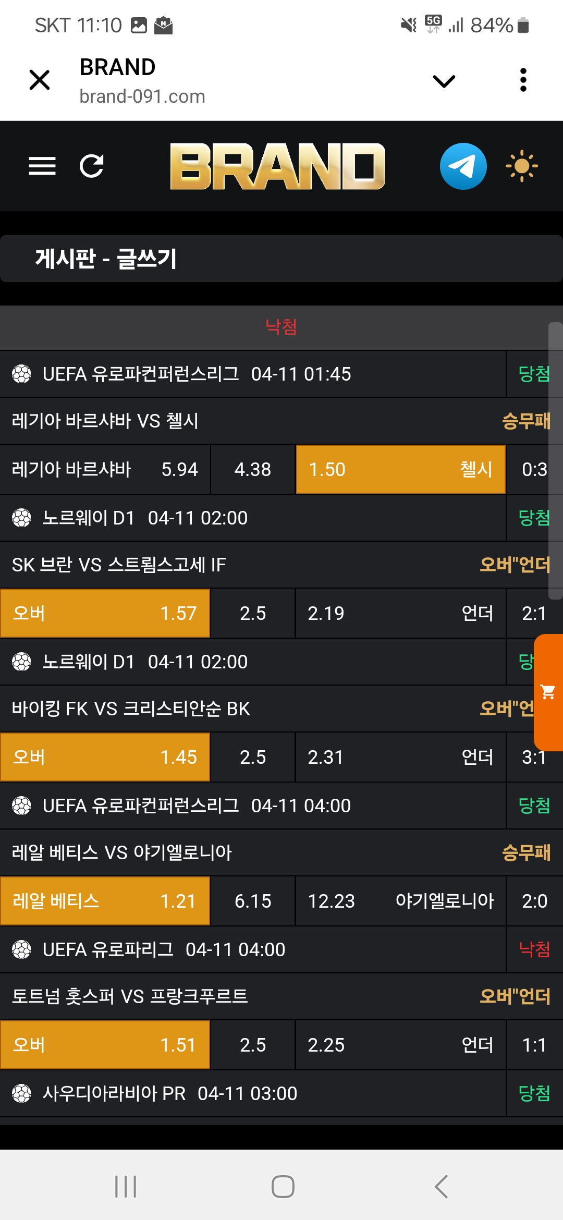Tap the Android home button
Viewport: 563px width, 1220px height.
pos(283,1187)
